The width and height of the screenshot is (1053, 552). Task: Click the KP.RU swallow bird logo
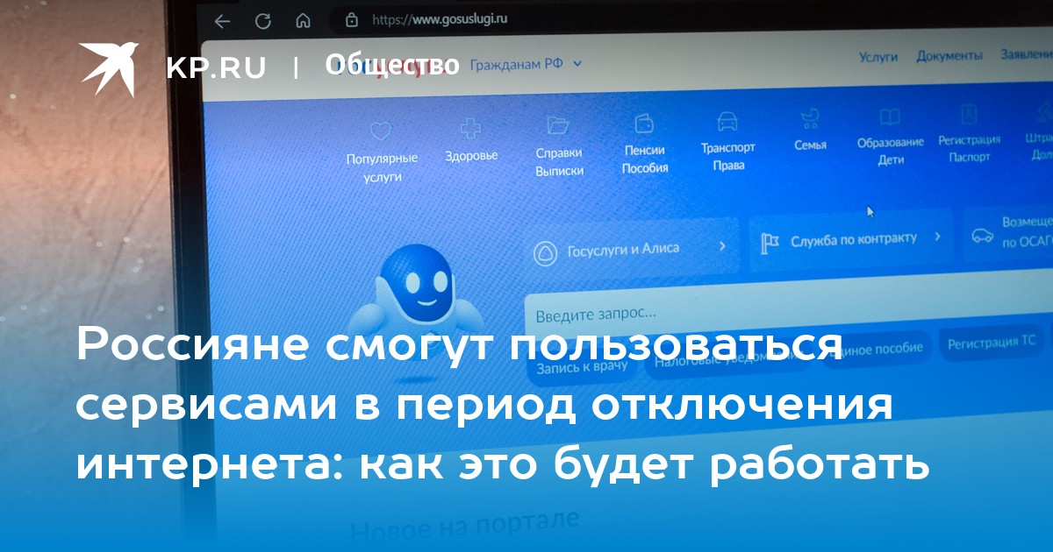(109, 67)
